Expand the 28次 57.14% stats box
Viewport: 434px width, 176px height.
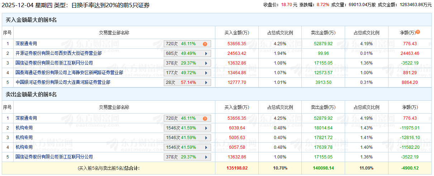(187, 82)
